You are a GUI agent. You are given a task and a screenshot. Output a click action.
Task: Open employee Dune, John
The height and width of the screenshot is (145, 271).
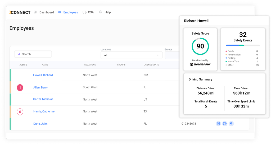(40, 124)
